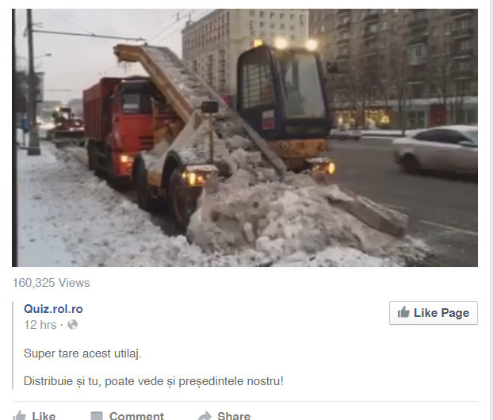Click the snow pile in the video frame
Screen dimensions: 493x420
(299, 217)
